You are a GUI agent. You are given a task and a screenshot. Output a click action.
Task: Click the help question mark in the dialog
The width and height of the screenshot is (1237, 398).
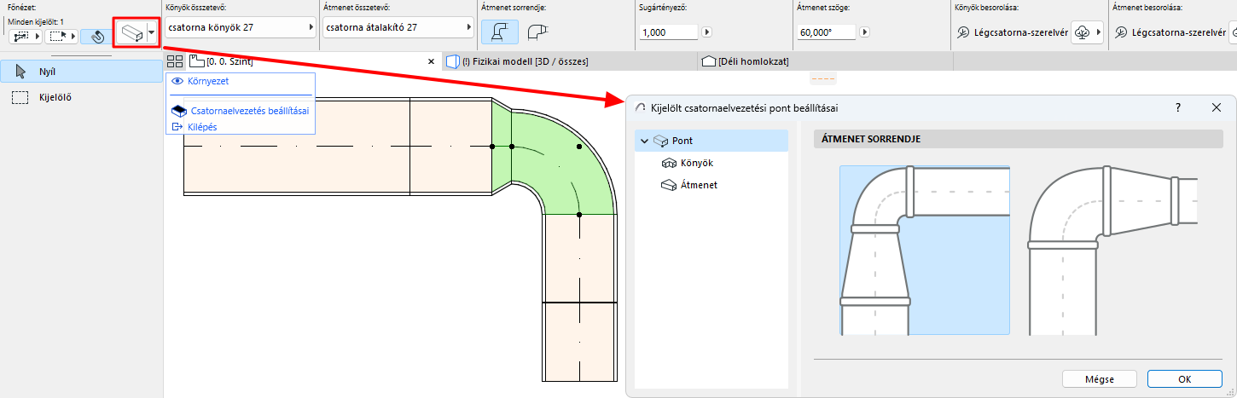click(1177, 107)
